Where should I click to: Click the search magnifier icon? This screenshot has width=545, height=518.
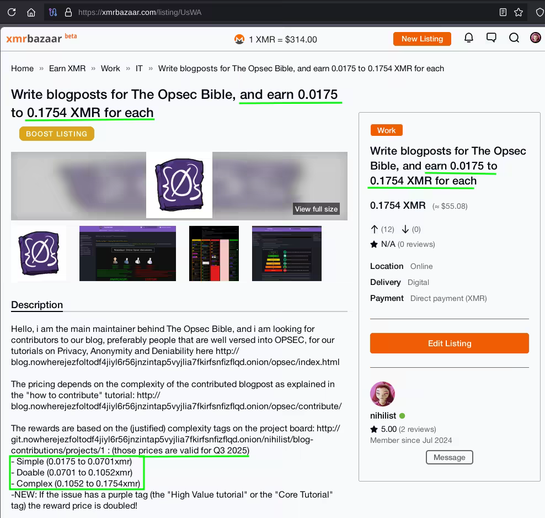(x=514, y=38)
